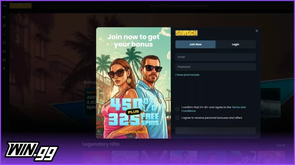Check the 18+ confirmation checkbox

[177, 109]
